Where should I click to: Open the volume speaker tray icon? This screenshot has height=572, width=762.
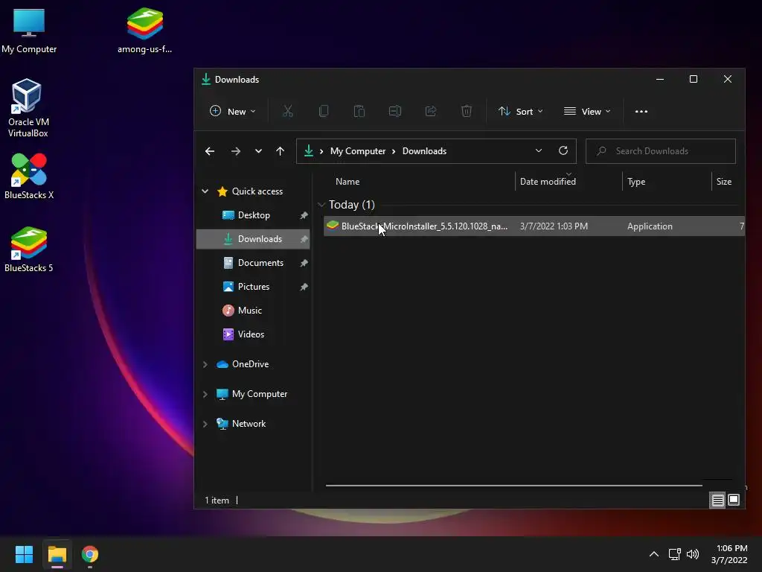(693, 554)
